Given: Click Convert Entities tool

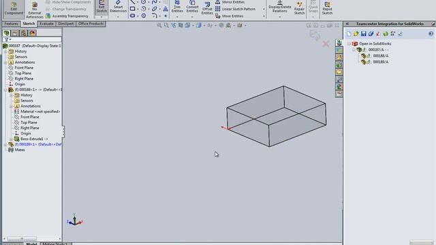Looking at the screenshot, I should coord(192,7).
